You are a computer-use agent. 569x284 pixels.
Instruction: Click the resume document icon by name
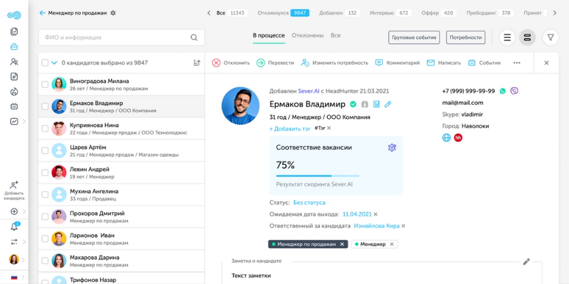point(376,104)
